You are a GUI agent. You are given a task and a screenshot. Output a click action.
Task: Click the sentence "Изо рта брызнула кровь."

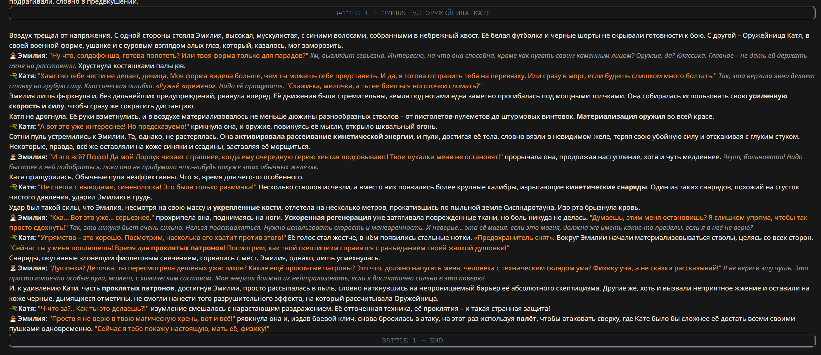coord(598,208)
